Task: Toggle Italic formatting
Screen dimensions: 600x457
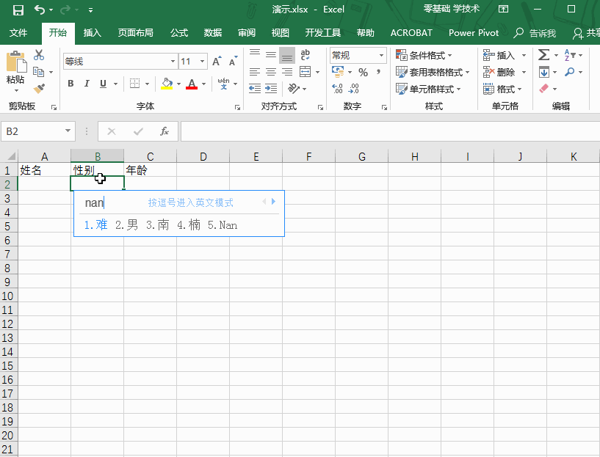Action: point(87,84)
